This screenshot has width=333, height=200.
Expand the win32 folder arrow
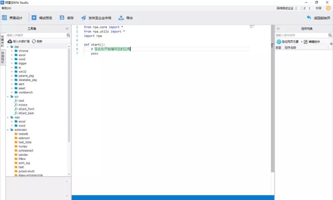pyautogui.click(x=12, y=72)
